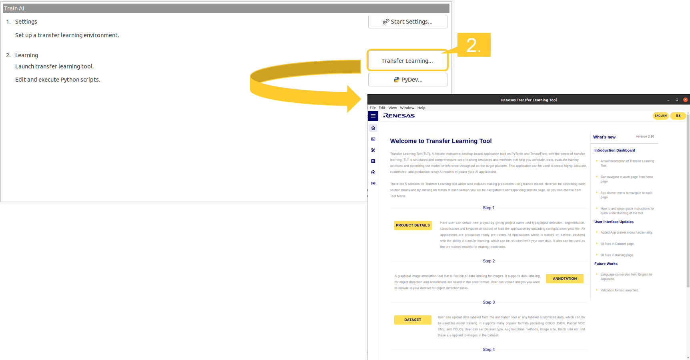This screenshot has height=360, width=690.
Task: Click the Step 2 label
Action: 489,261
